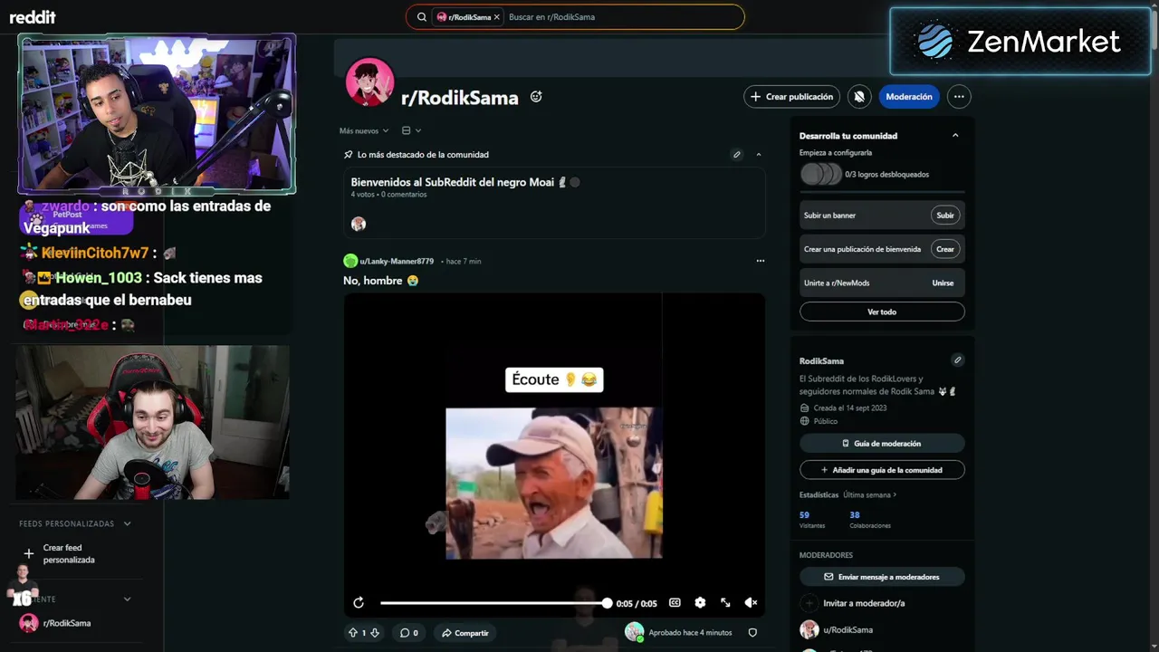Edit community highlights with pencil icon
The height and width of the screenshot is (652, 1159).
pos(737,155)
